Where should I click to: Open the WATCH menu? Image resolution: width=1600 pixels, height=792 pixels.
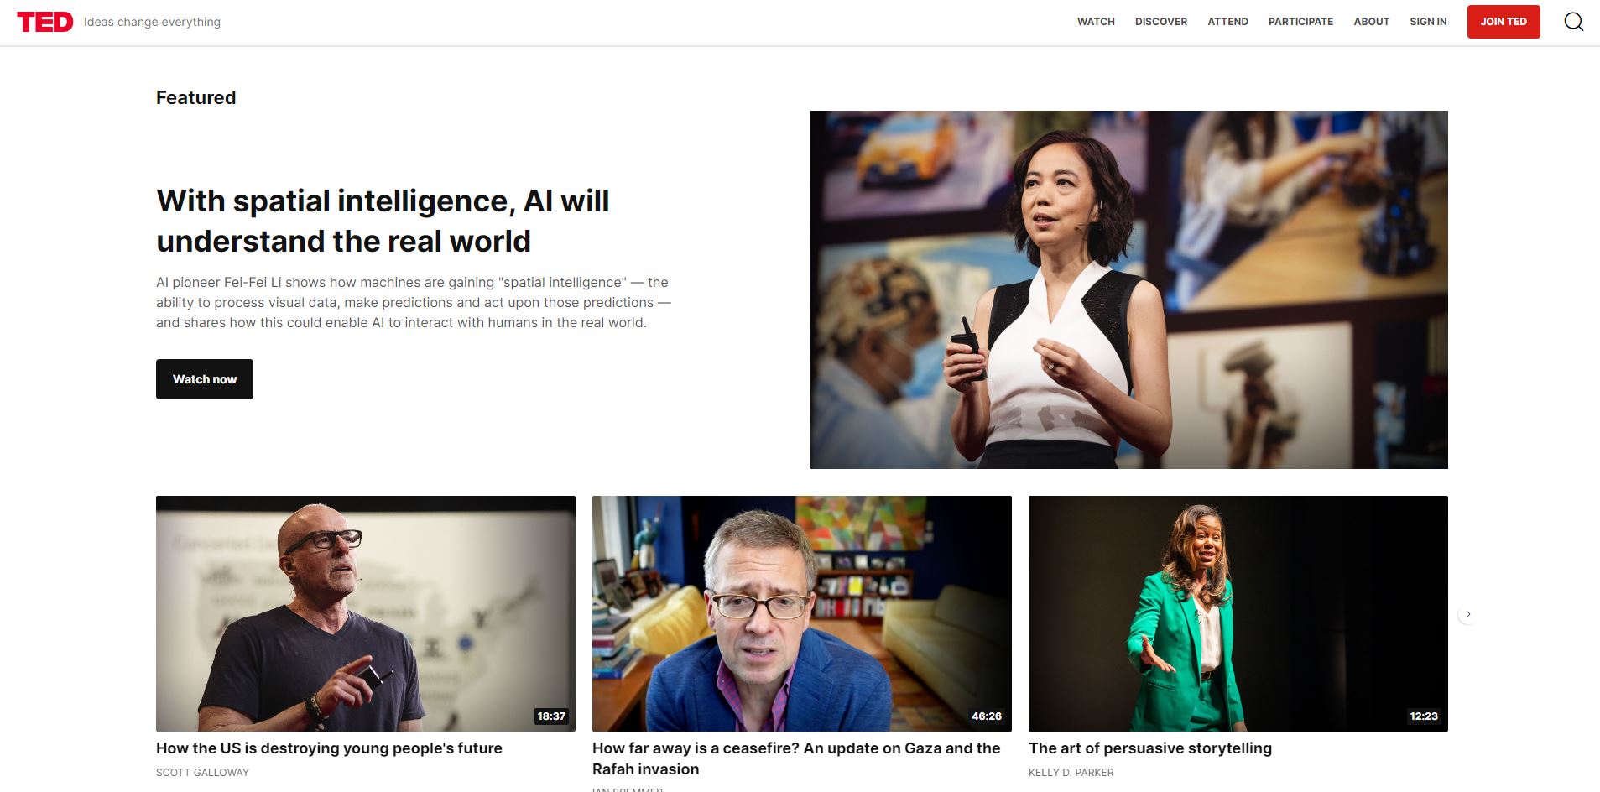click(1096, 22)
